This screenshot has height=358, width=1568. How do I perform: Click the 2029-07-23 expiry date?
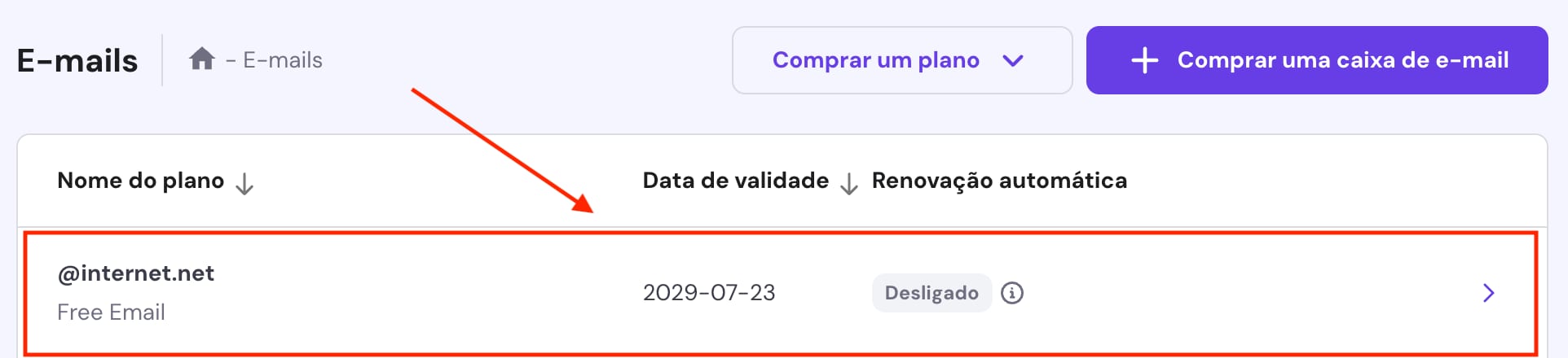coord(709,293)
